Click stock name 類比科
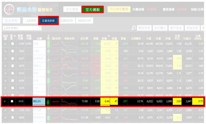Viewport: 206px width, 124px height. pyautogui.click(x=37, y=101)
